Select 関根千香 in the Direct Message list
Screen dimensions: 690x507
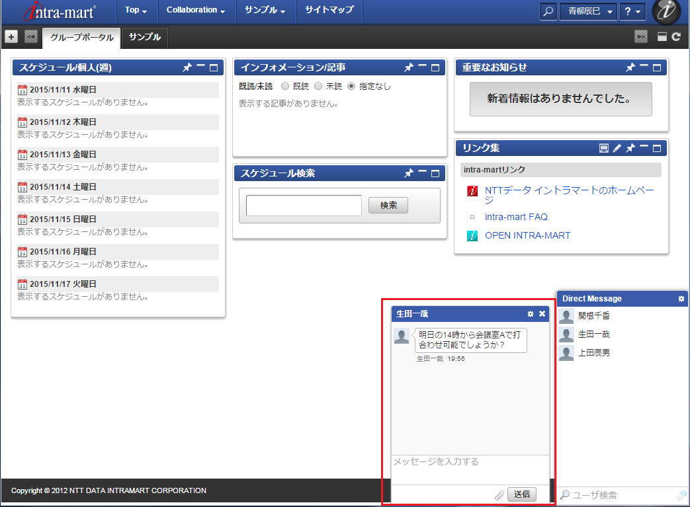pos(593,316)
